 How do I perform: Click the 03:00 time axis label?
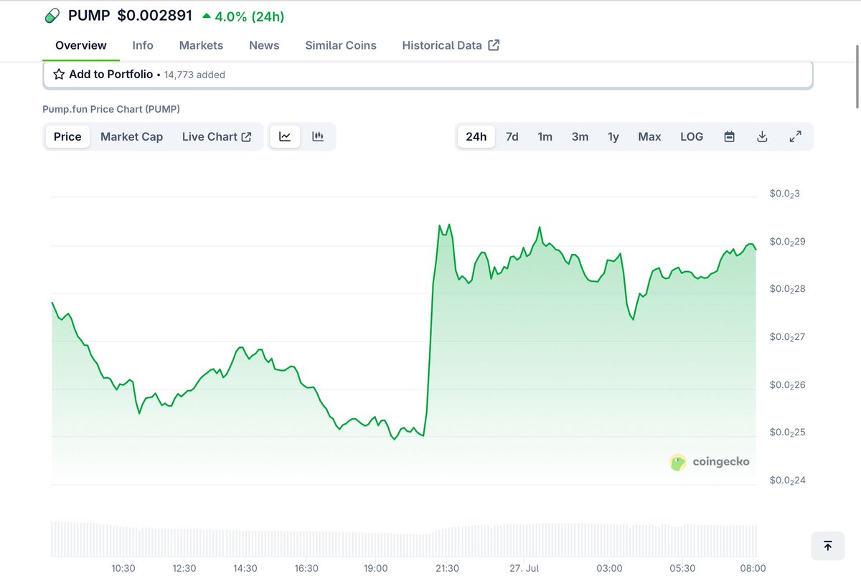click(609, 568)
